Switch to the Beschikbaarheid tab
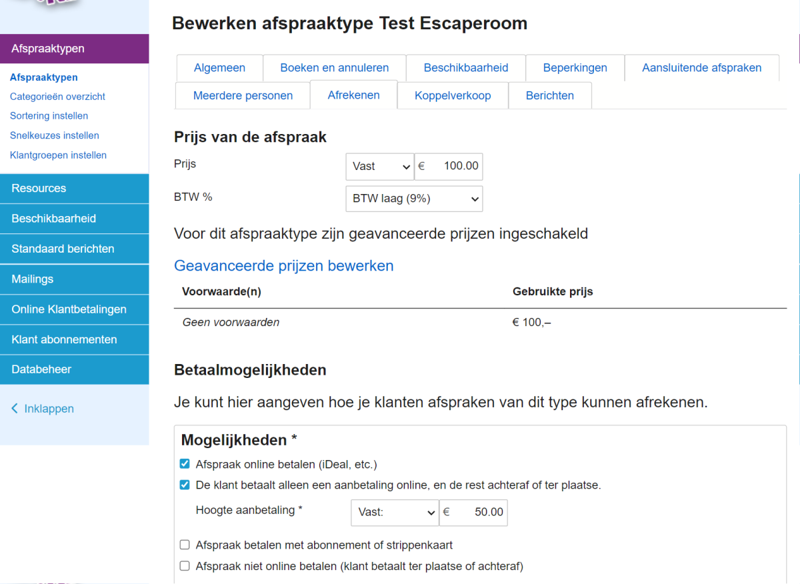 coord(466,68)
